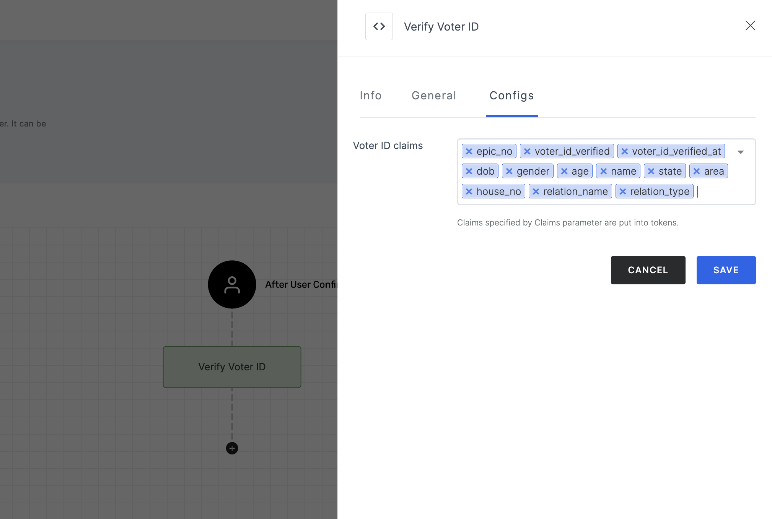
Task: Toggle the age claim tag off
Action: coord(566,172)
